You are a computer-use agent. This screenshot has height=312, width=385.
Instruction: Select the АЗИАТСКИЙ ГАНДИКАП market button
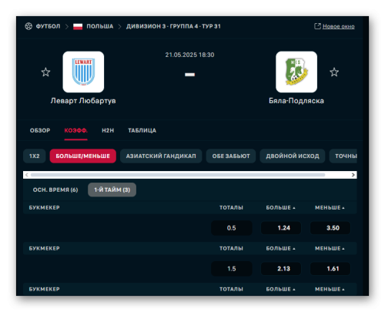coord(161,156)
